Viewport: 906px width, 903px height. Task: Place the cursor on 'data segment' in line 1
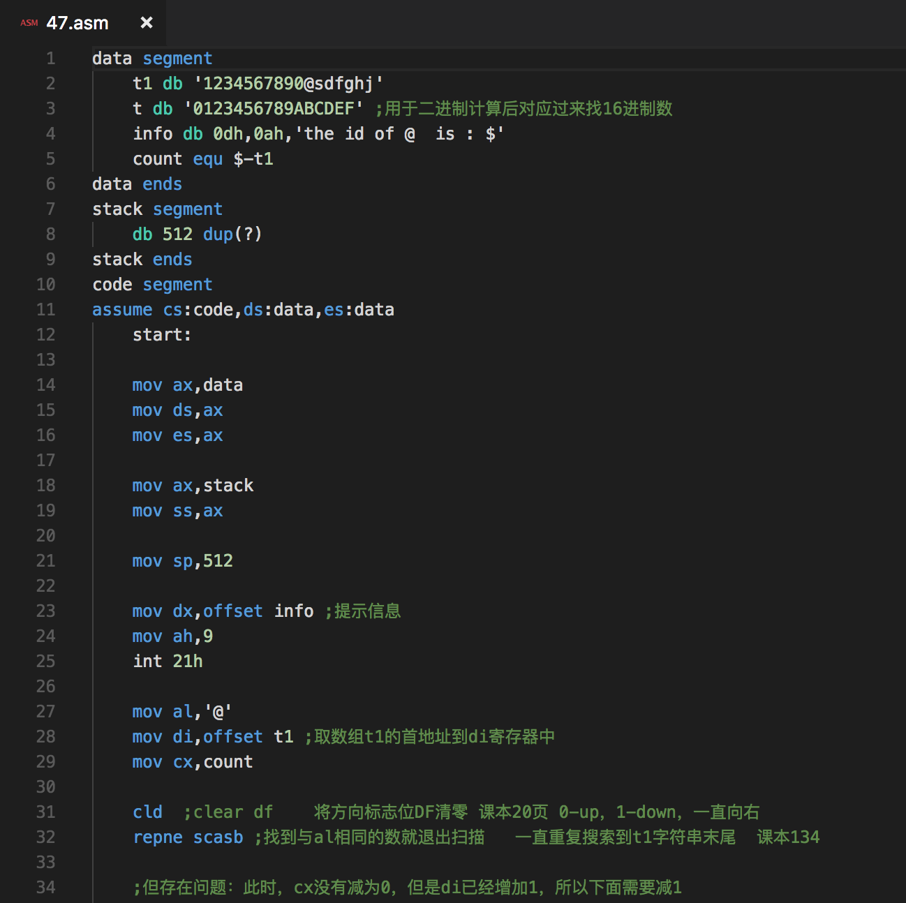tap(152, 59)
